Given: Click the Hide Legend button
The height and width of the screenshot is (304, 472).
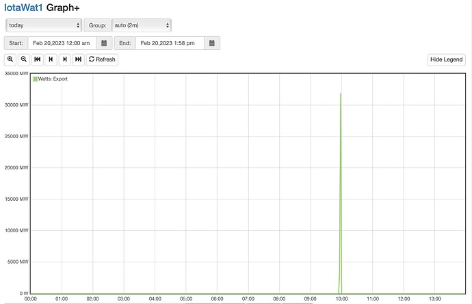Looking at the screenshot, I should (x=447, y=59).
